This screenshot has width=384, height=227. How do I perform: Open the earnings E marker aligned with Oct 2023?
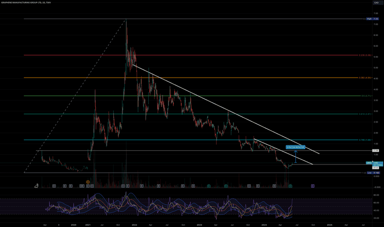(249, 186)
